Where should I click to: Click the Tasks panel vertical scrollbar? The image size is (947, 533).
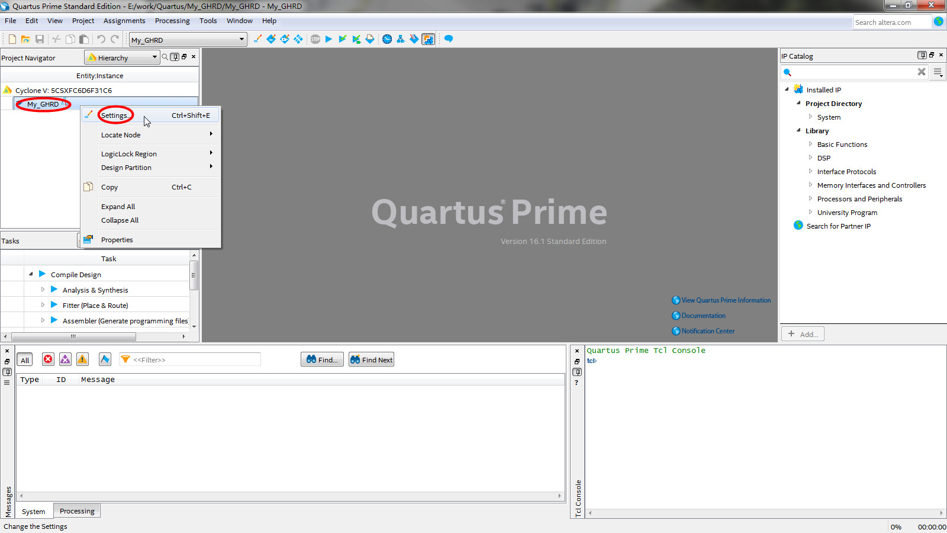194,276
